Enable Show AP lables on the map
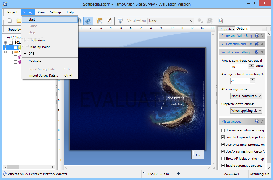The image size is (273, 180). point(223,158)
